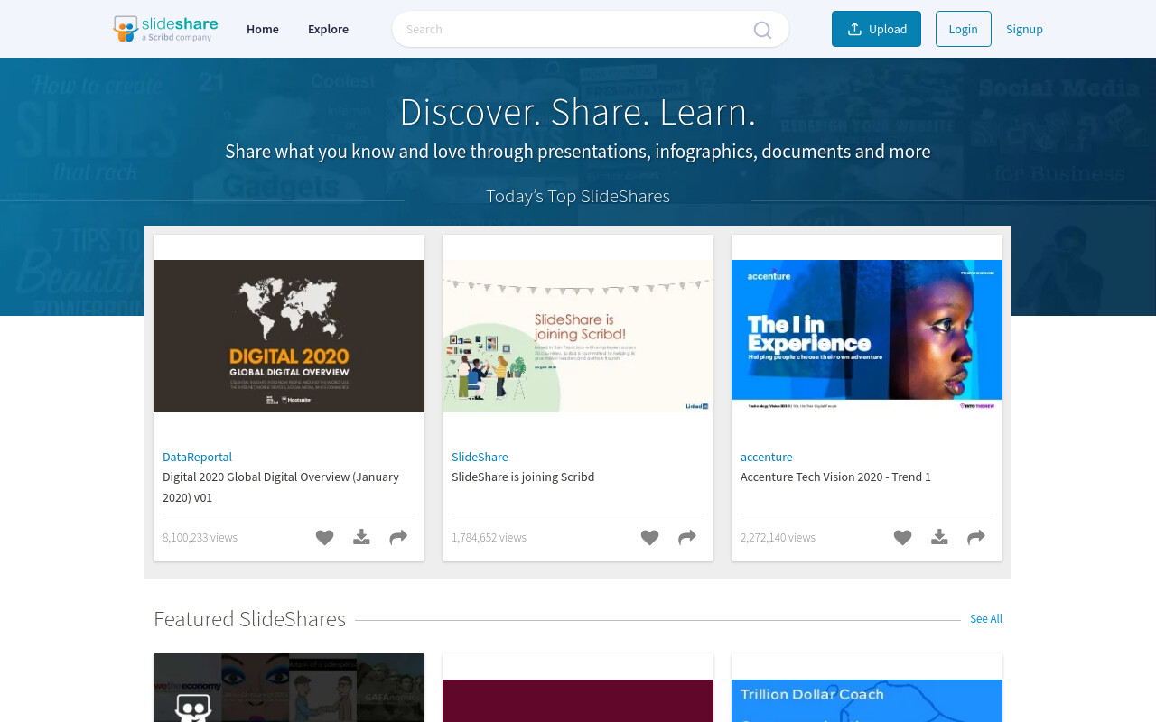Click the Upload button
The image size is (1156, 722).
(x=876, y=29)
